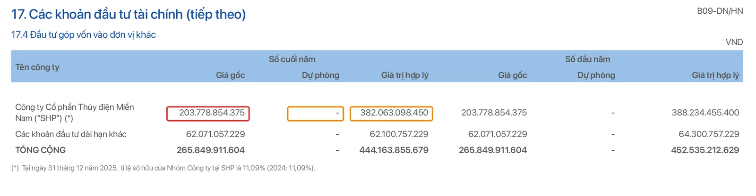Viewport: 756px width, 196px height.
Task: Select the Số cuối năm header
Action: [x=292, y=59]
